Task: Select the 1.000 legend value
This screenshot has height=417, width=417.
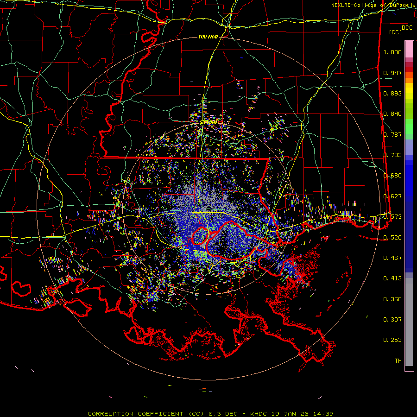Action: (392, 52)
